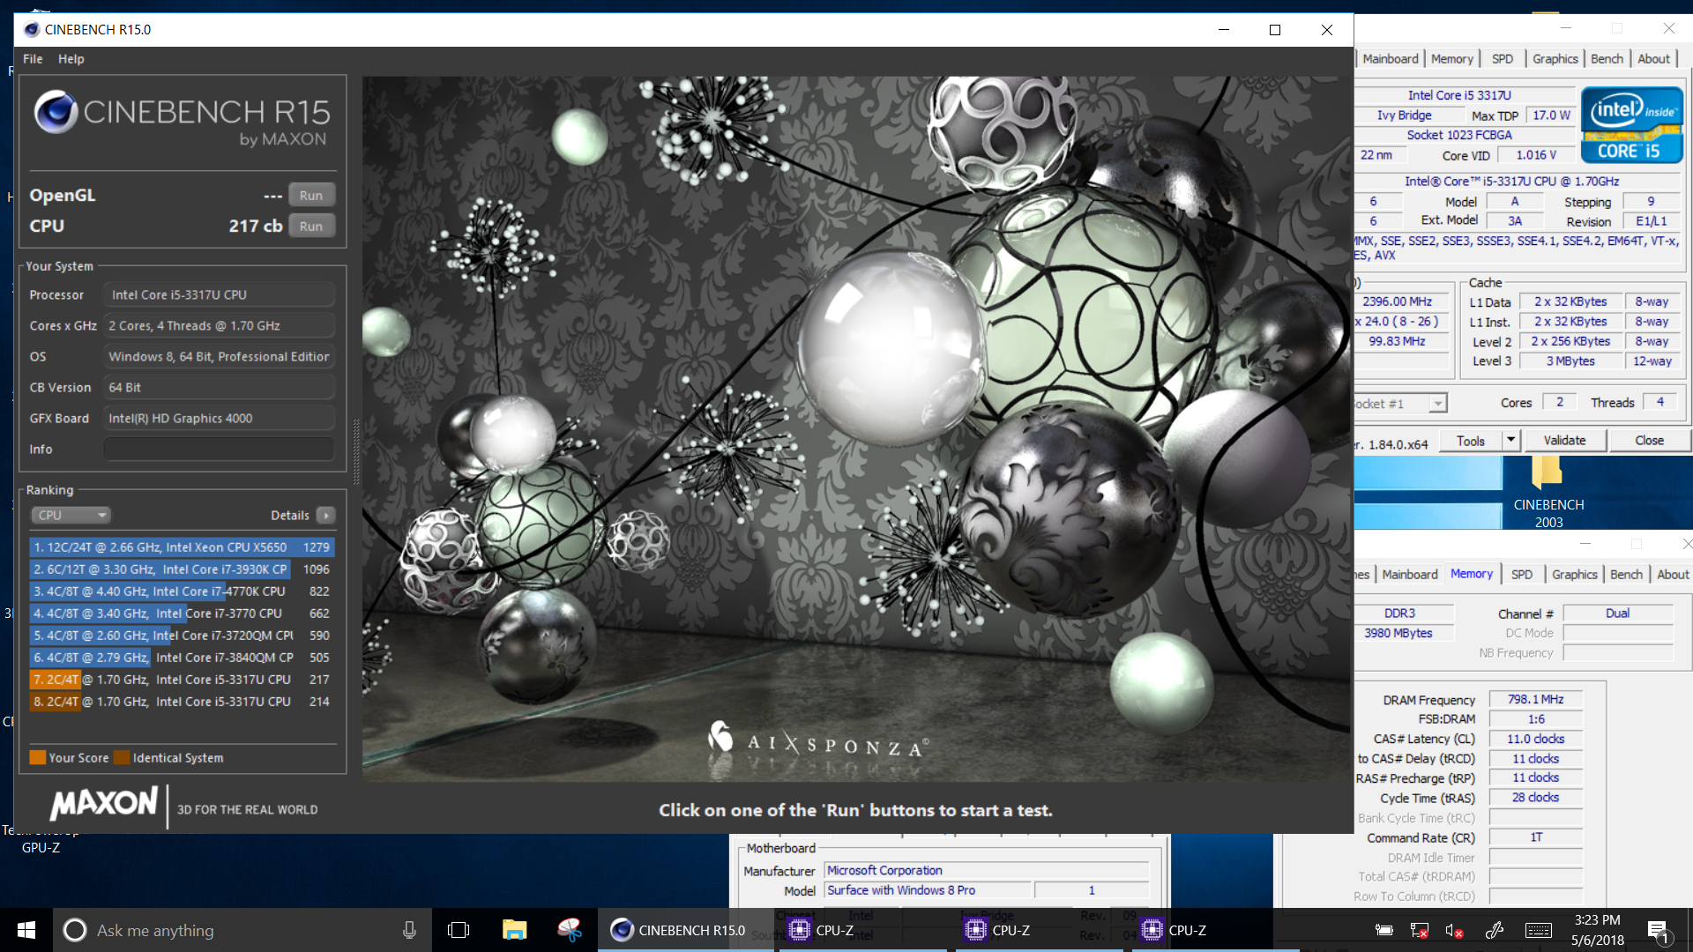1693x952 pixels.
Task: Select SPD tab in lower CPU-Z window
Action: (1522, 575)
